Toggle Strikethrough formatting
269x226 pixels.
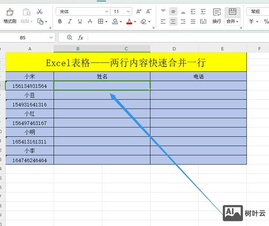coord(90,21)
